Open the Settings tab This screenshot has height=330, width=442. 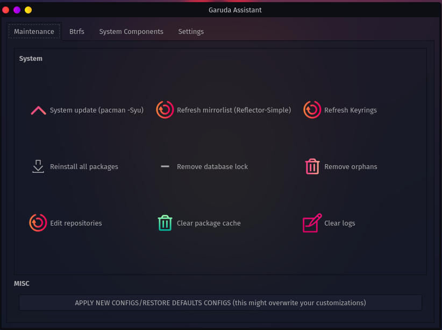191,31
